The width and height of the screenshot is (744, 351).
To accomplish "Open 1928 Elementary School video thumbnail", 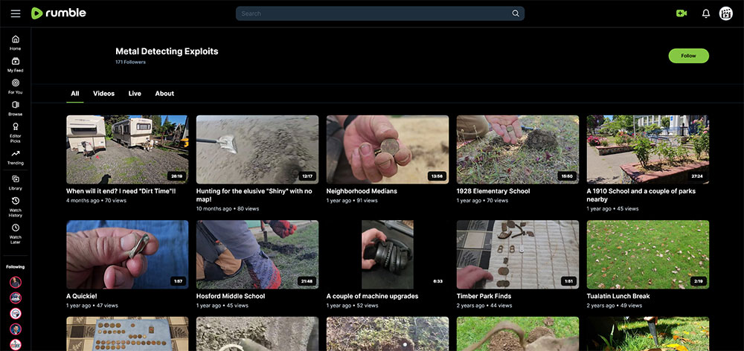I will pyautogui.click(x=518, y=149).
